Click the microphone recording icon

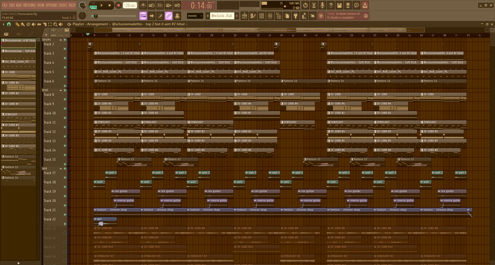(322, 5)
